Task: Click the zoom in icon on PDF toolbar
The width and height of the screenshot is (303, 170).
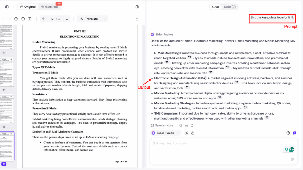Action: [x=16, y=19]
